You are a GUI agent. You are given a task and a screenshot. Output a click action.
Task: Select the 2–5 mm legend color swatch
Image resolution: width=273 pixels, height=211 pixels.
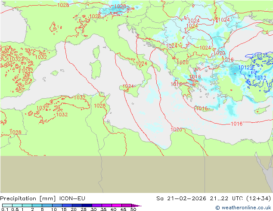point(37,205)
